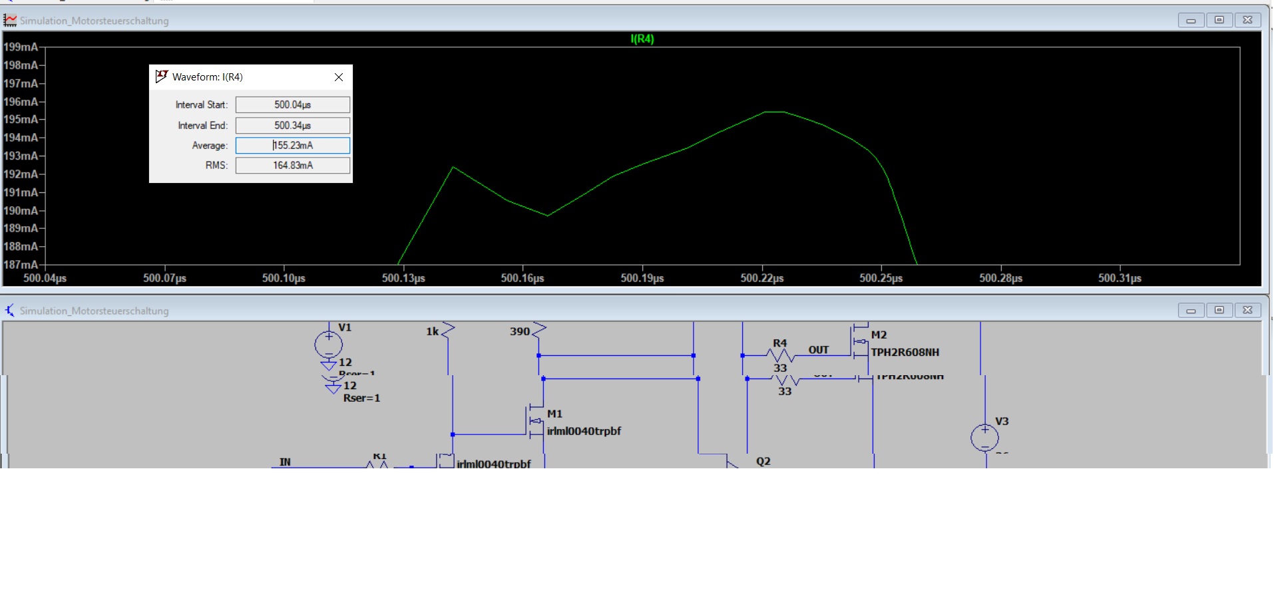Select resistor R4 in the schematic

pyautogui.click(x=780, y=355)
